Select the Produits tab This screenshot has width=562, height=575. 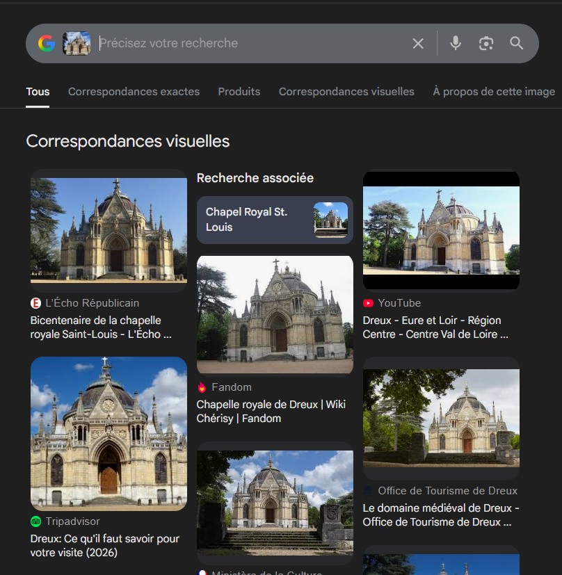239,92
